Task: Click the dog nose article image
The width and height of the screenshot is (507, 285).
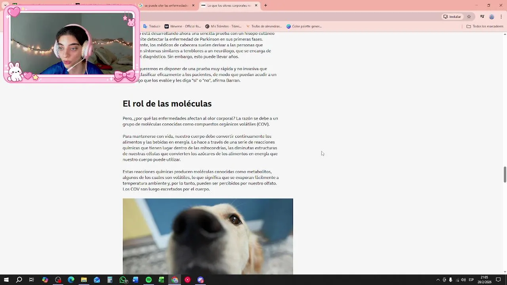Action: click(x=208, y=236)
